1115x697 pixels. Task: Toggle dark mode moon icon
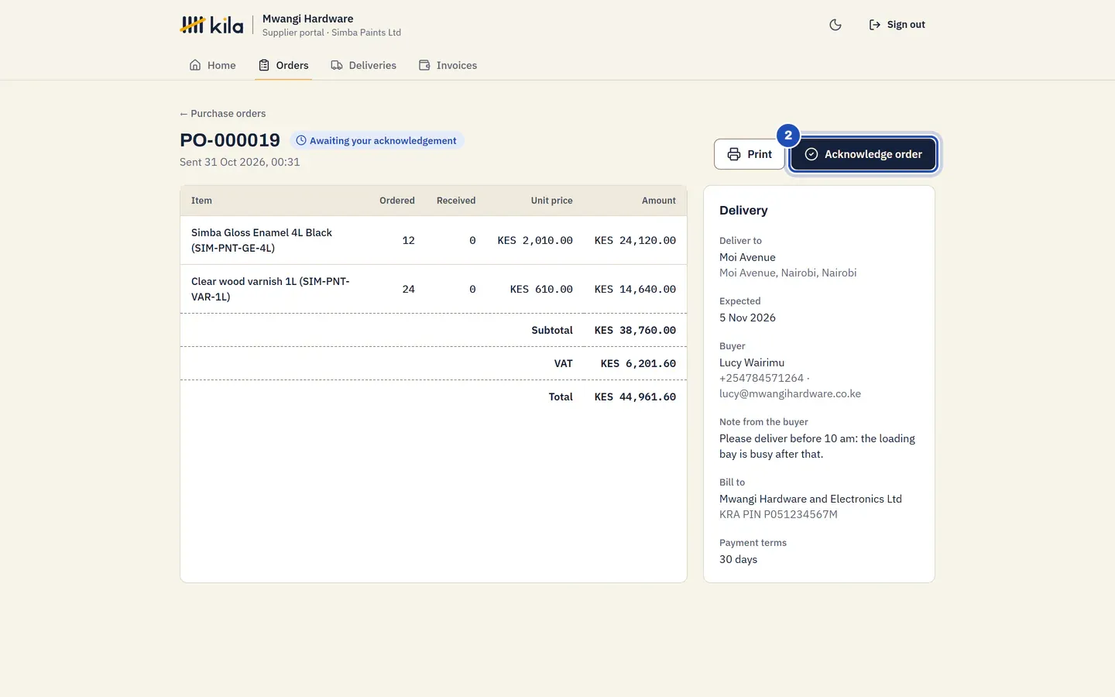(x=835, y=25)
